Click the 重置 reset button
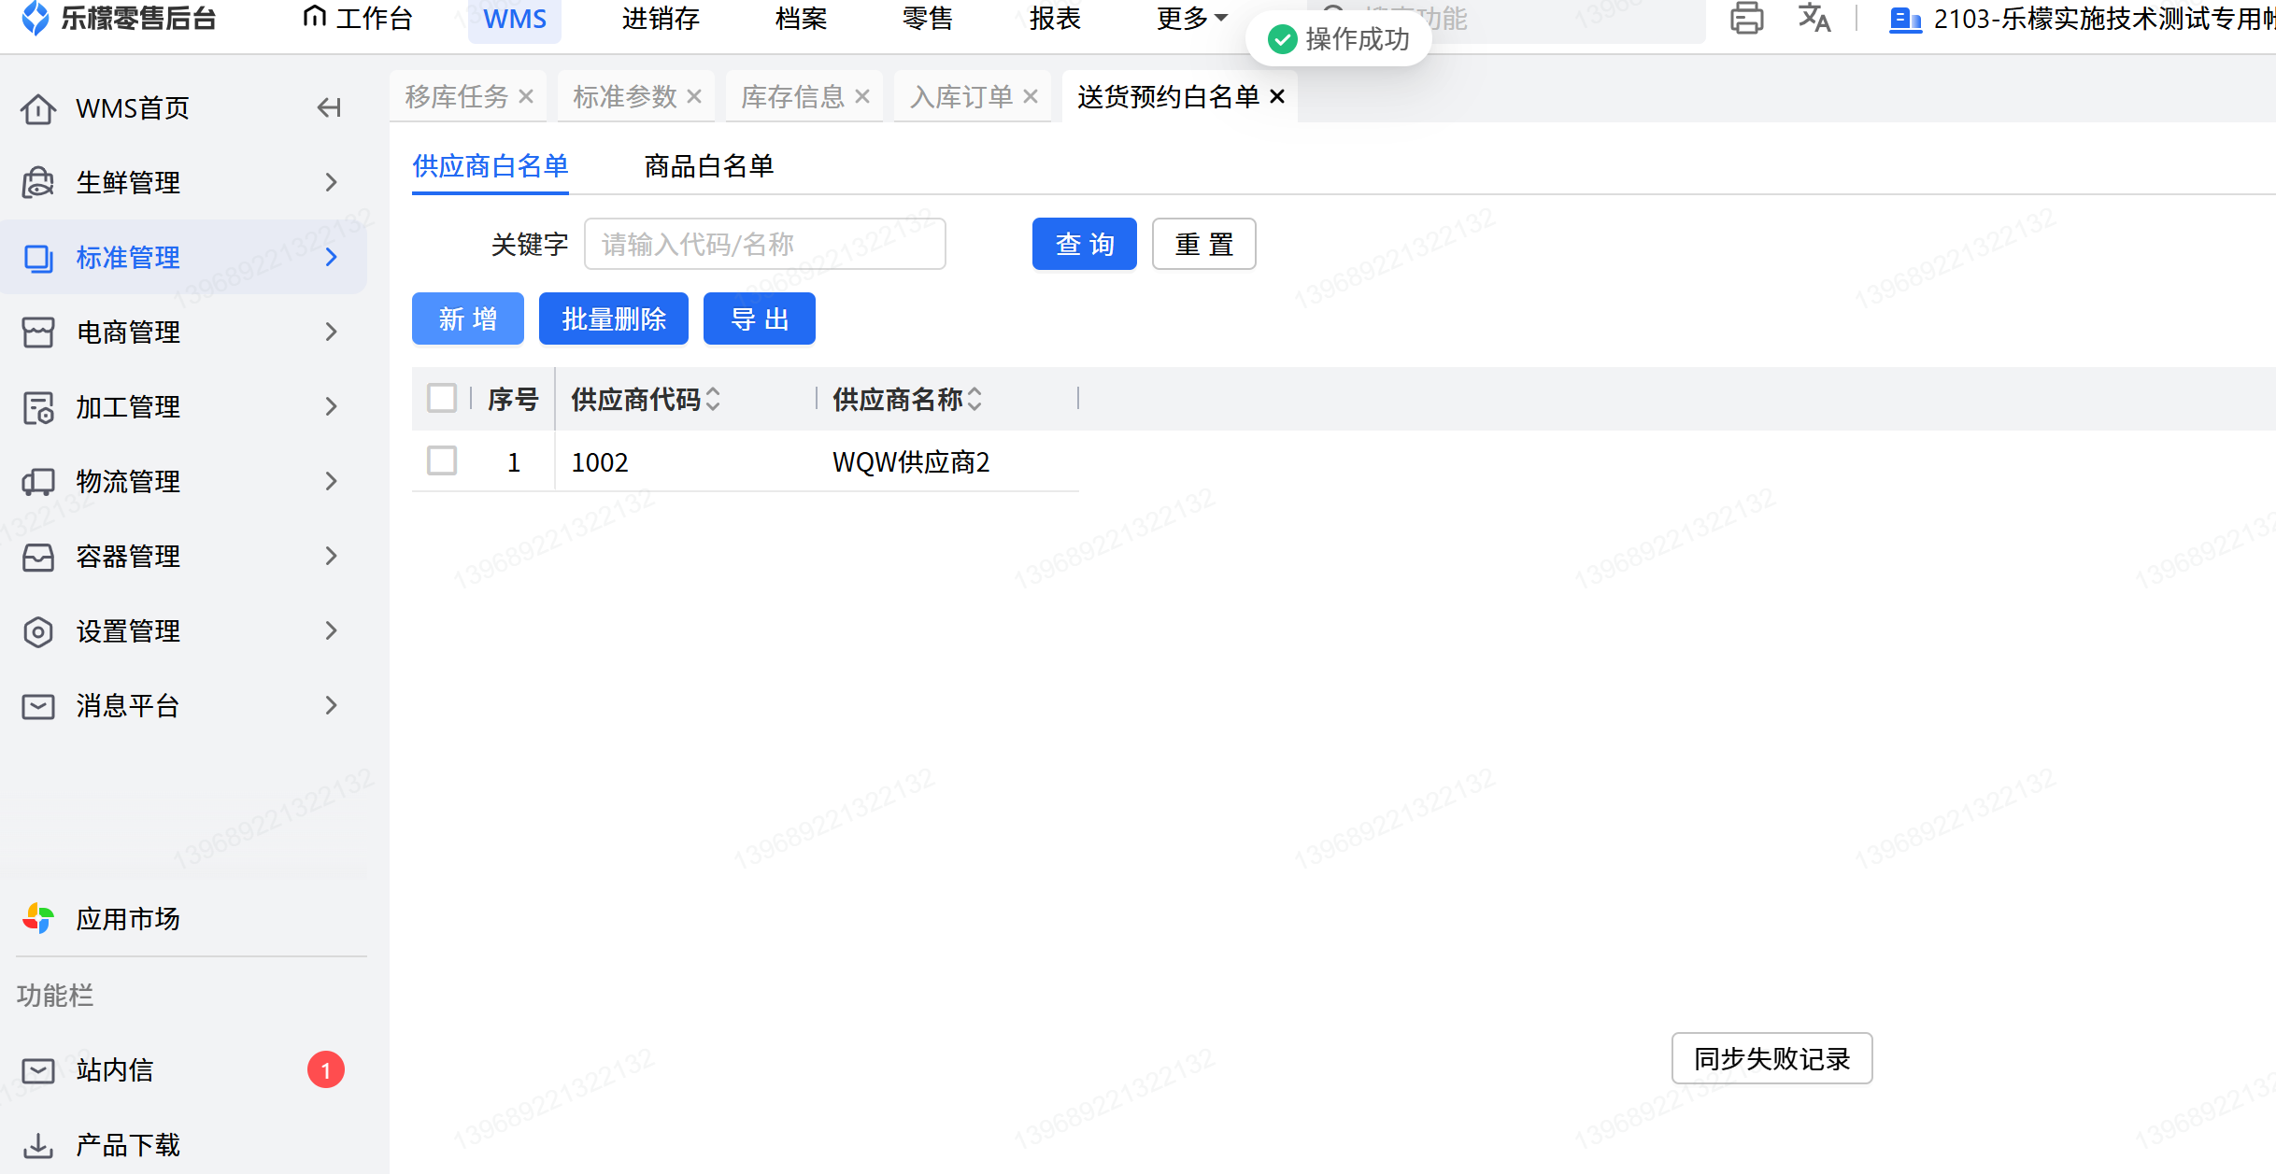Image resolution: width=2276 pixels, height=1174 pixels. 1204,244
